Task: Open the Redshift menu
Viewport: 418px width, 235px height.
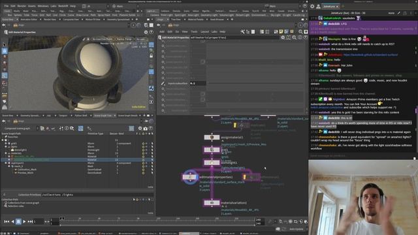Action: click(x=63, y=6)
